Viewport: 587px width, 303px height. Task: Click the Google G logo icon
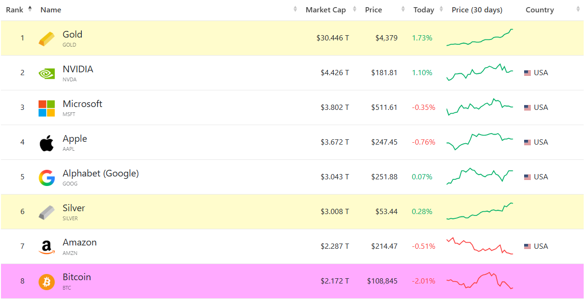coord(47,177)
